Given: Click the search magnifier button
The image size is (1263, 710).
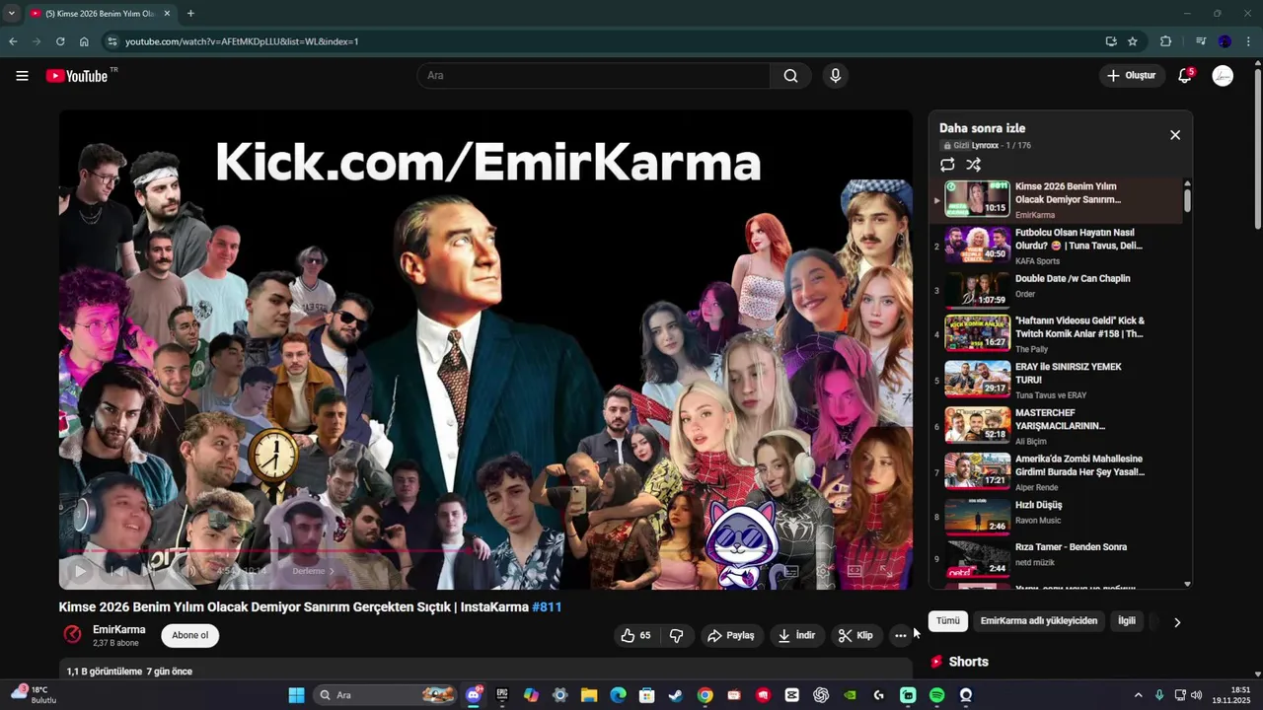Looking at the screenshot, I should pyautogui.click(x=790, y=76).
